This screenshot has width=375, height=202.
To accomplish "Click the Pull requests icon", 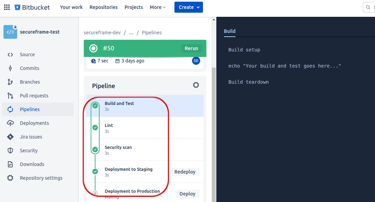I will tap(10, 96).
